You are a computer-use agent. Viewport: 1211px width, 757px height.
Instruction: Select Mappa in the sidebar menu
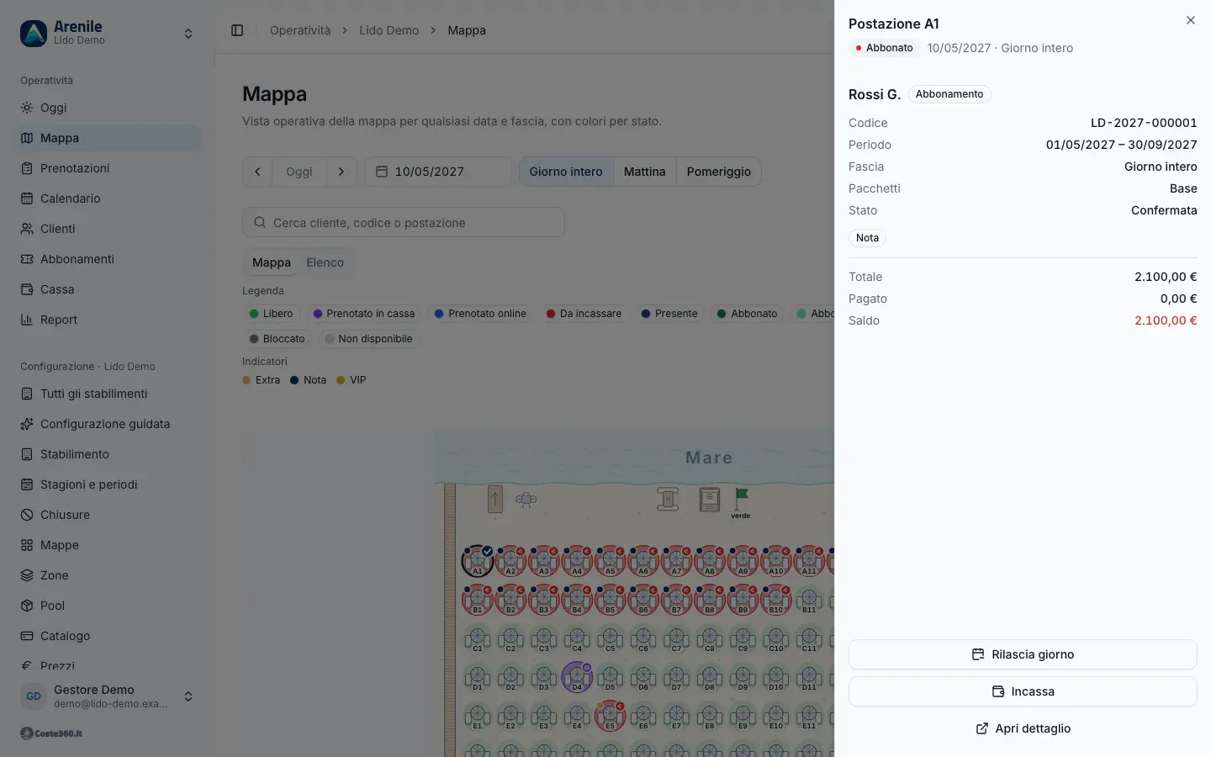[108, 138]
